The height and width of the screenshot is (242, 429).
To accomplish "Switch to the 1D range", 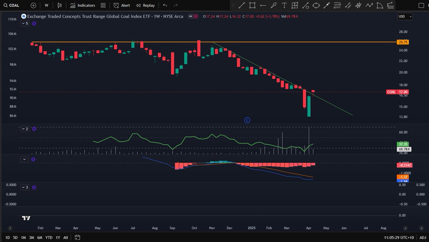I will (x=8, y=237).
